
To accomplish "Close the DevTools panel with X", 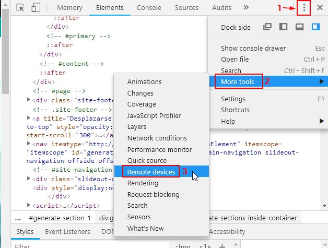I will pyautogui.click(x=320, y=8).
